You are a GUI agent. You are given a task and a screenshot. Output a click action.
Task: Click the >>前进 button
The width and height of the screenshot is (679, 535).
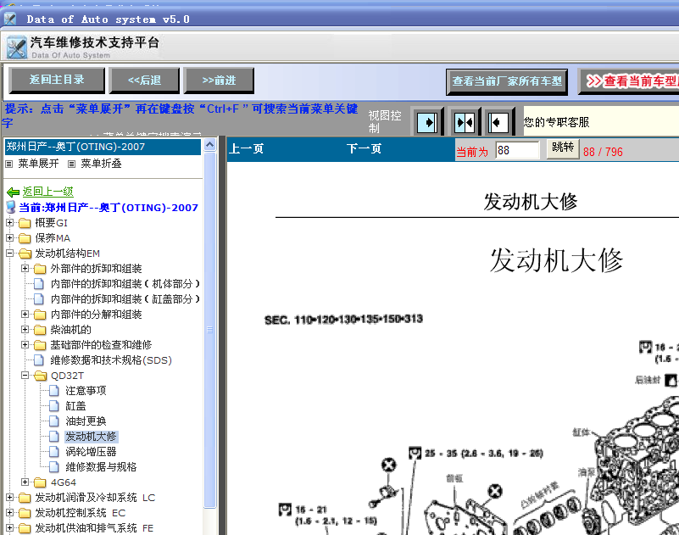pyautogui.click(x=219, y=81)
